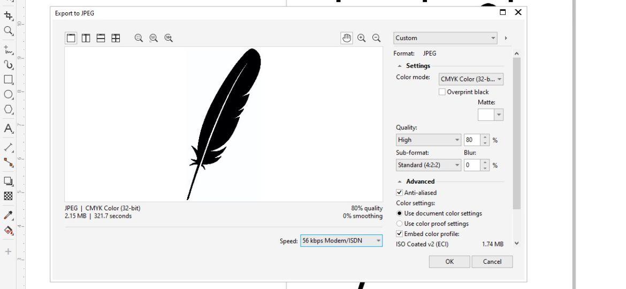This screenshot has height=289, width=626.
Task: Choose the four-pane preview layout
Action: click(x=116, y=38)
